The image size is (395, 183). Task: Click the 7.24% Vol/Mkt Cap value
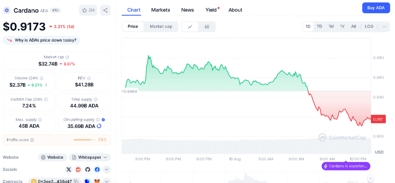29,106
